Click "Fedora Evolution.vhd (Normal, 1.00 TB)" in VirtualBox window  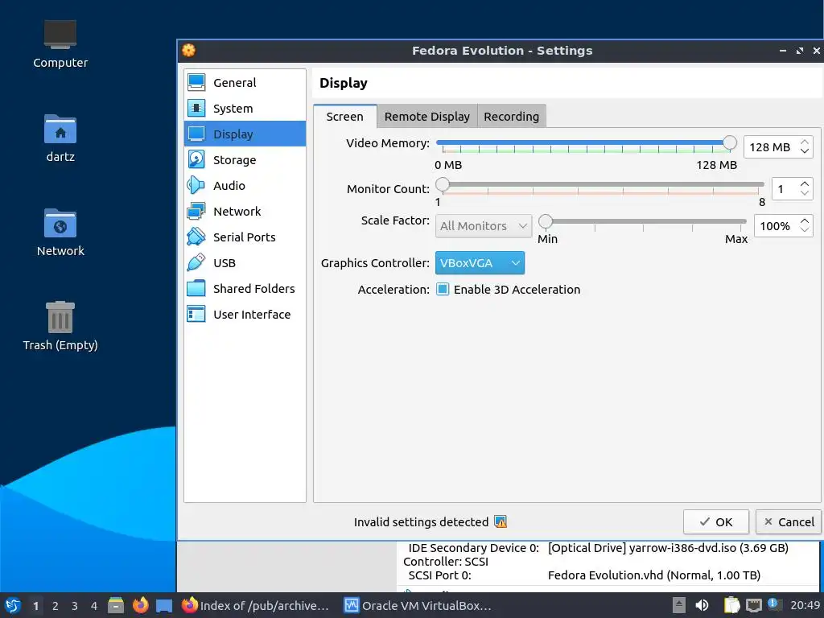(653, 575)
